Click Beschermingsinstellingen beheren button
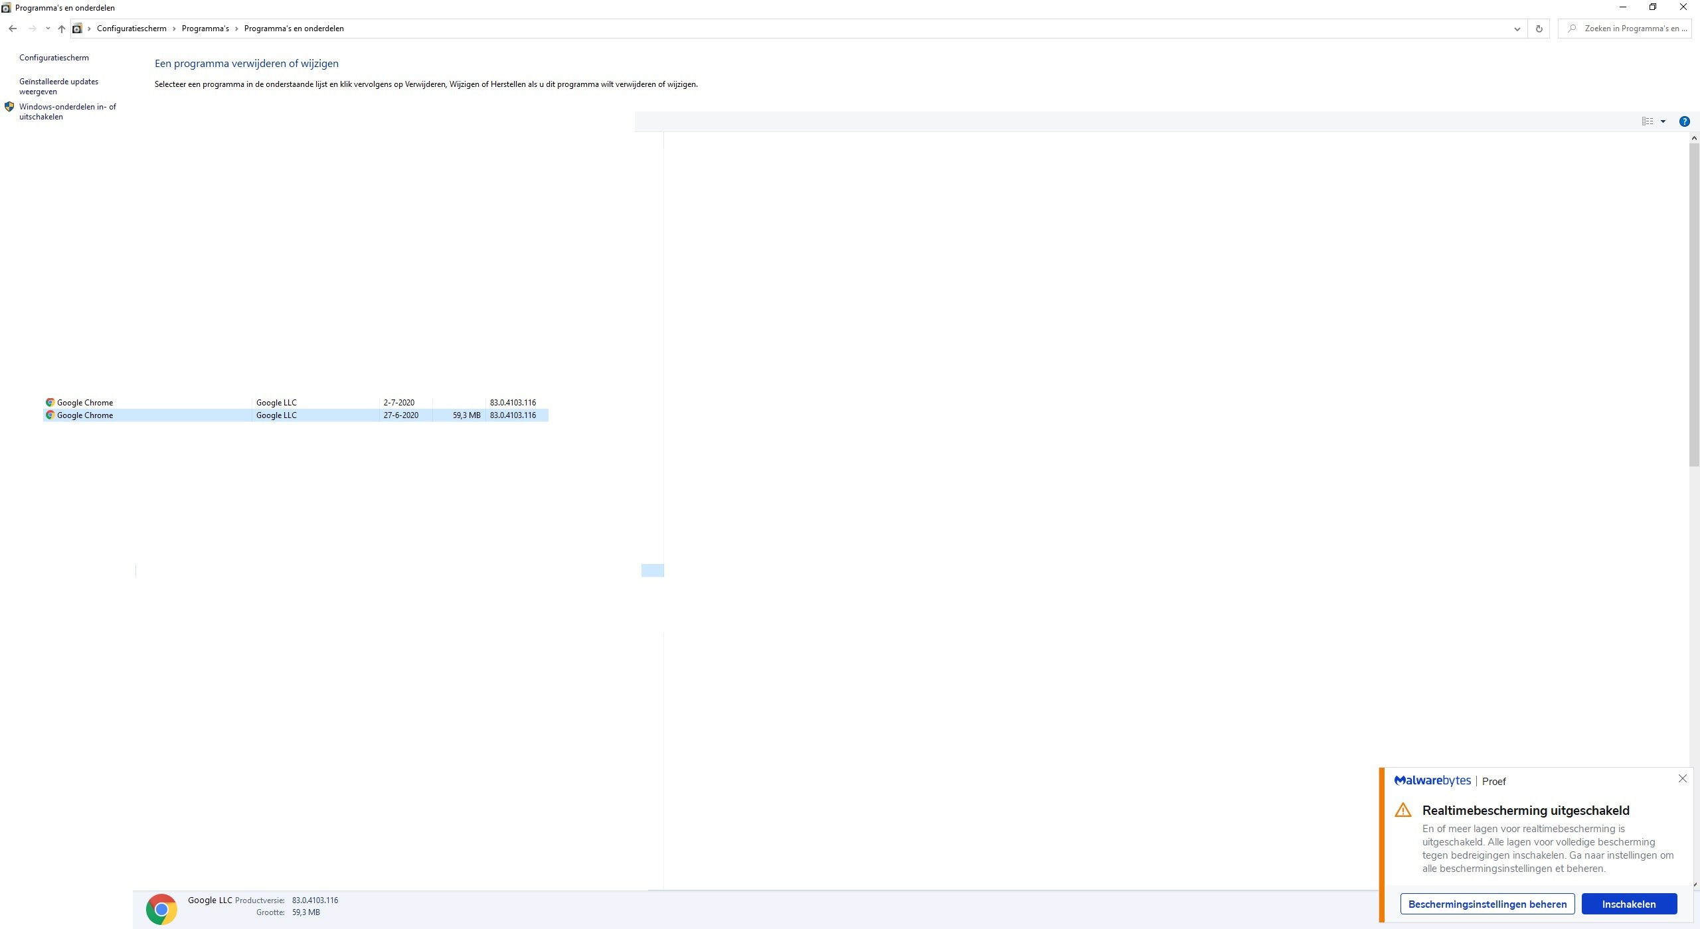 (x=1487, y=904)
